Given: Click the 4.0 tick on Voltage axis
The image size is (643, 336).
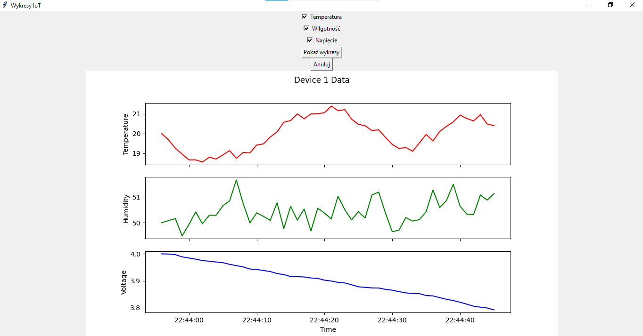Looking at the screenshot, I should tap(135, 254).
